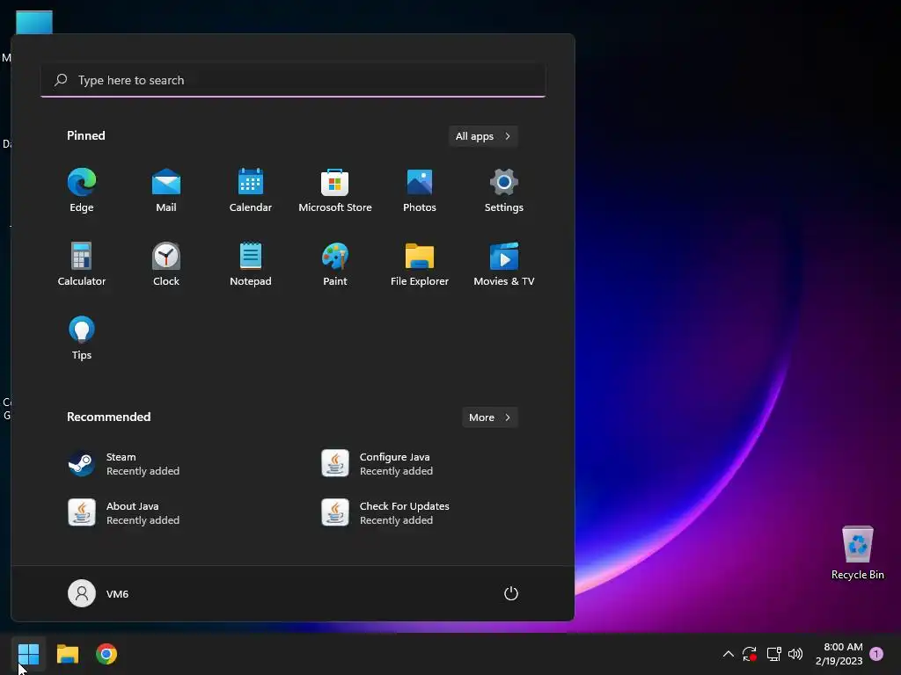Show more recommended items
This screenshot has width=901, height=675.
click(x=489, y=417)
